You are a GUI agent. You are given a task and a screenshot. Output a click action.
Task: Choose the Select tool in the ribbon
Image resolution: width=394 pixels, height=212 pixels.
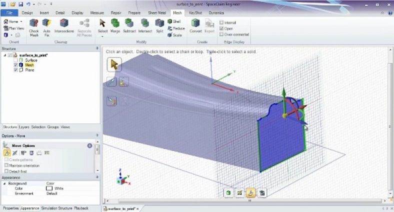pos(102,26)
